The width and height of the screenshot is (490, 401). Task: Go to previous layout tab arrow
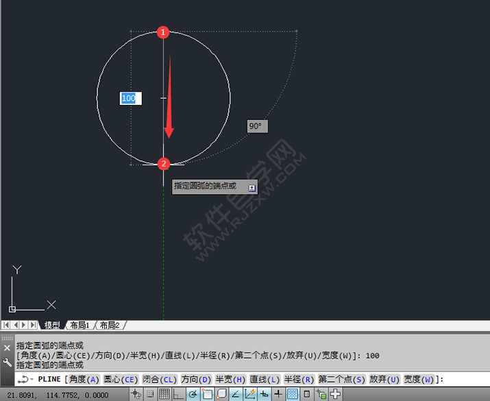(15, 325)
